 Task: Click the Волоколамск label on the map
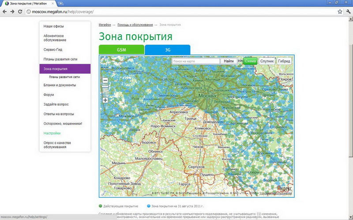(123, 68)
